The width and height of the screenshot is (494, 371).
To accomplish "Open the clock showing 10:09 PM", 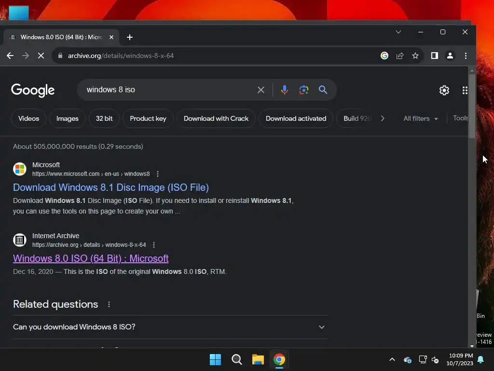I will tap(460, 359).
